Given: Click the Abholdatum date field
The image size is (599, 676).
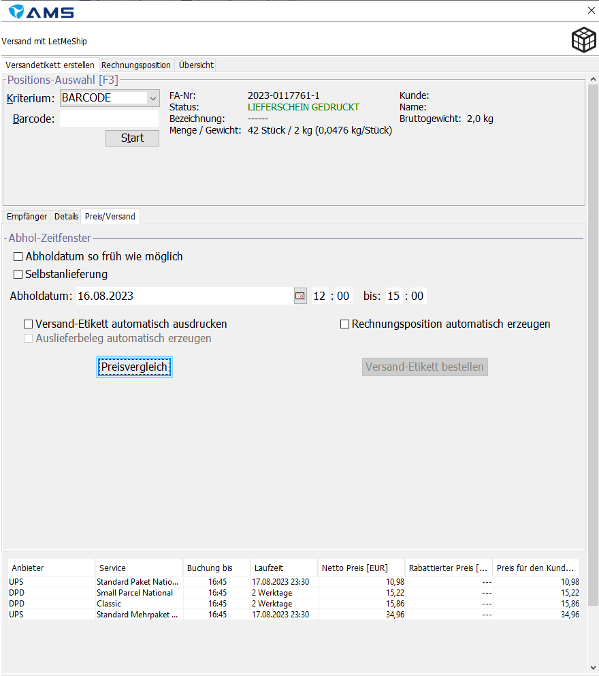Looking at the screenshot, I should pyautogui.click(x=184, y=296).
